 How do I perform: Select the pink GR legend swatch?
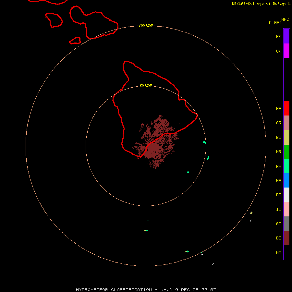tap(286, 123)
